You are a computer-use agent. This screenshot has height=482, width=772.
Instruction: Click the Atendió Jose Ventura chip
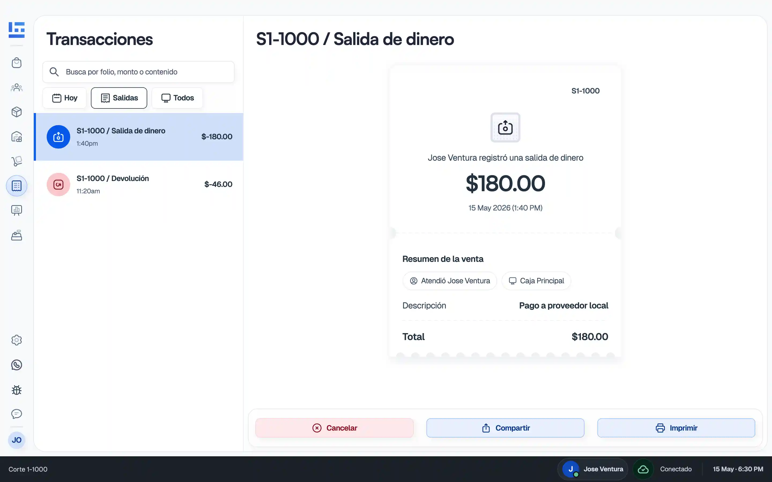pyautogui.click(x=450, y=281)
